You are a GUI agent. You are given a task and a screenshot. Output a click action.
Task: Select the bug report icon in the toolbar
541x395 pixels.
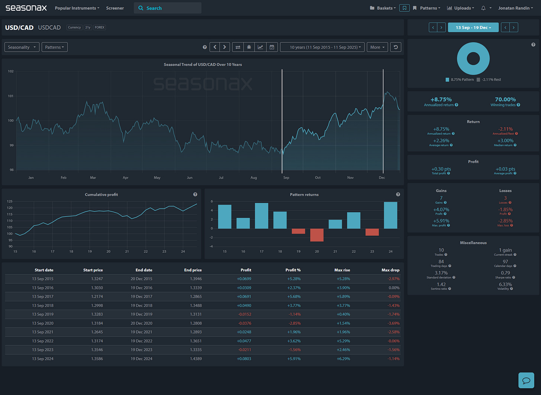[249, 47]
